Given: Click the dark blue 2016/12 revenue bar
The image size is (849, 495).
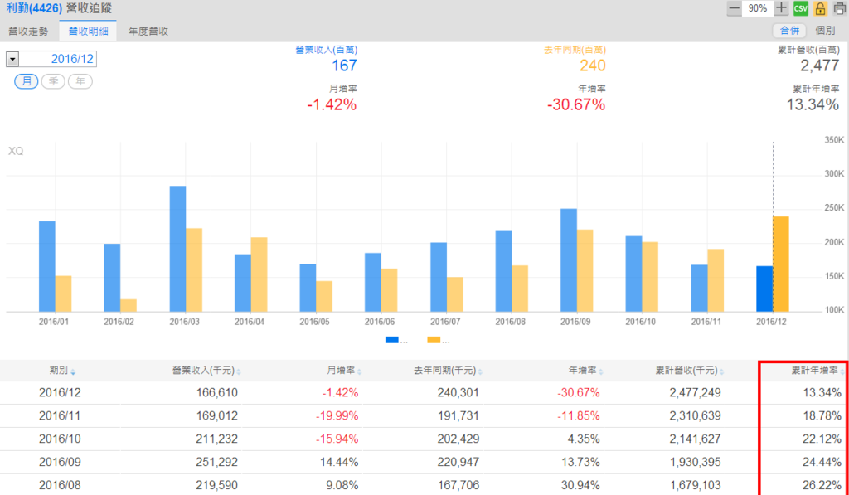Looking at the screenshot, I should [764, 289].
